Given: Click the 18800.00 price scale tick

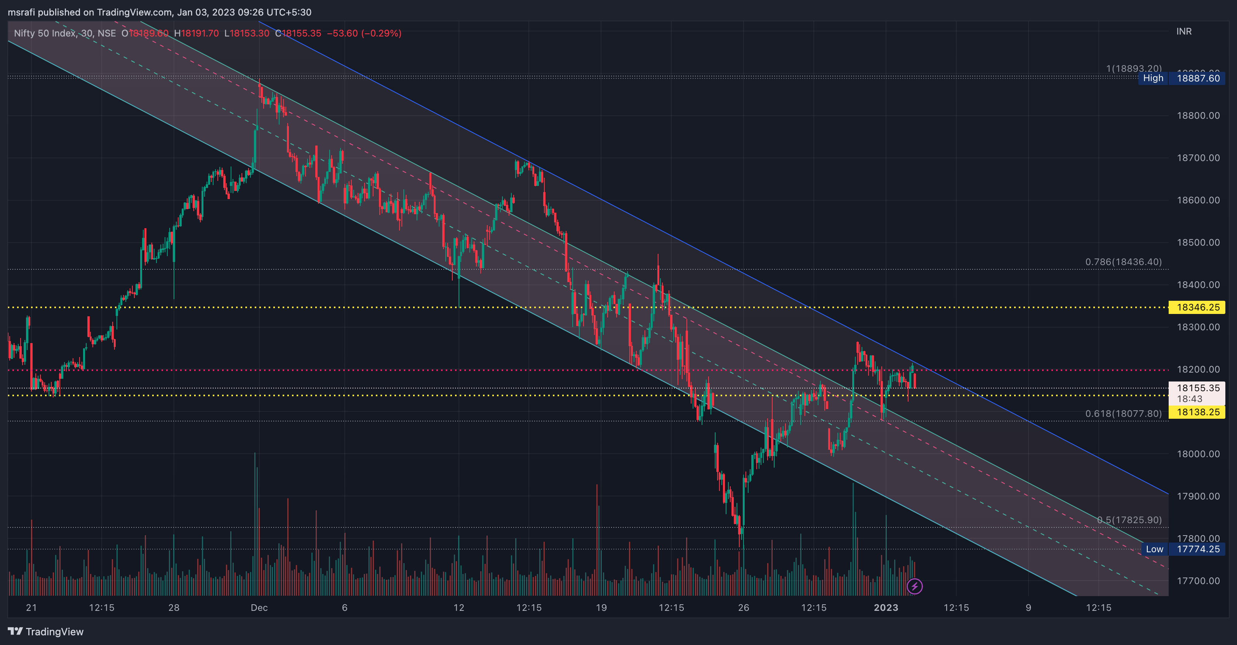Looking at the screenshot, I should [1198, 116].
